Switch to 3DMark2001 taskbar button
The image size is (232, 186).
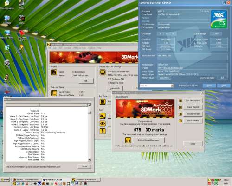coord(86,179)
